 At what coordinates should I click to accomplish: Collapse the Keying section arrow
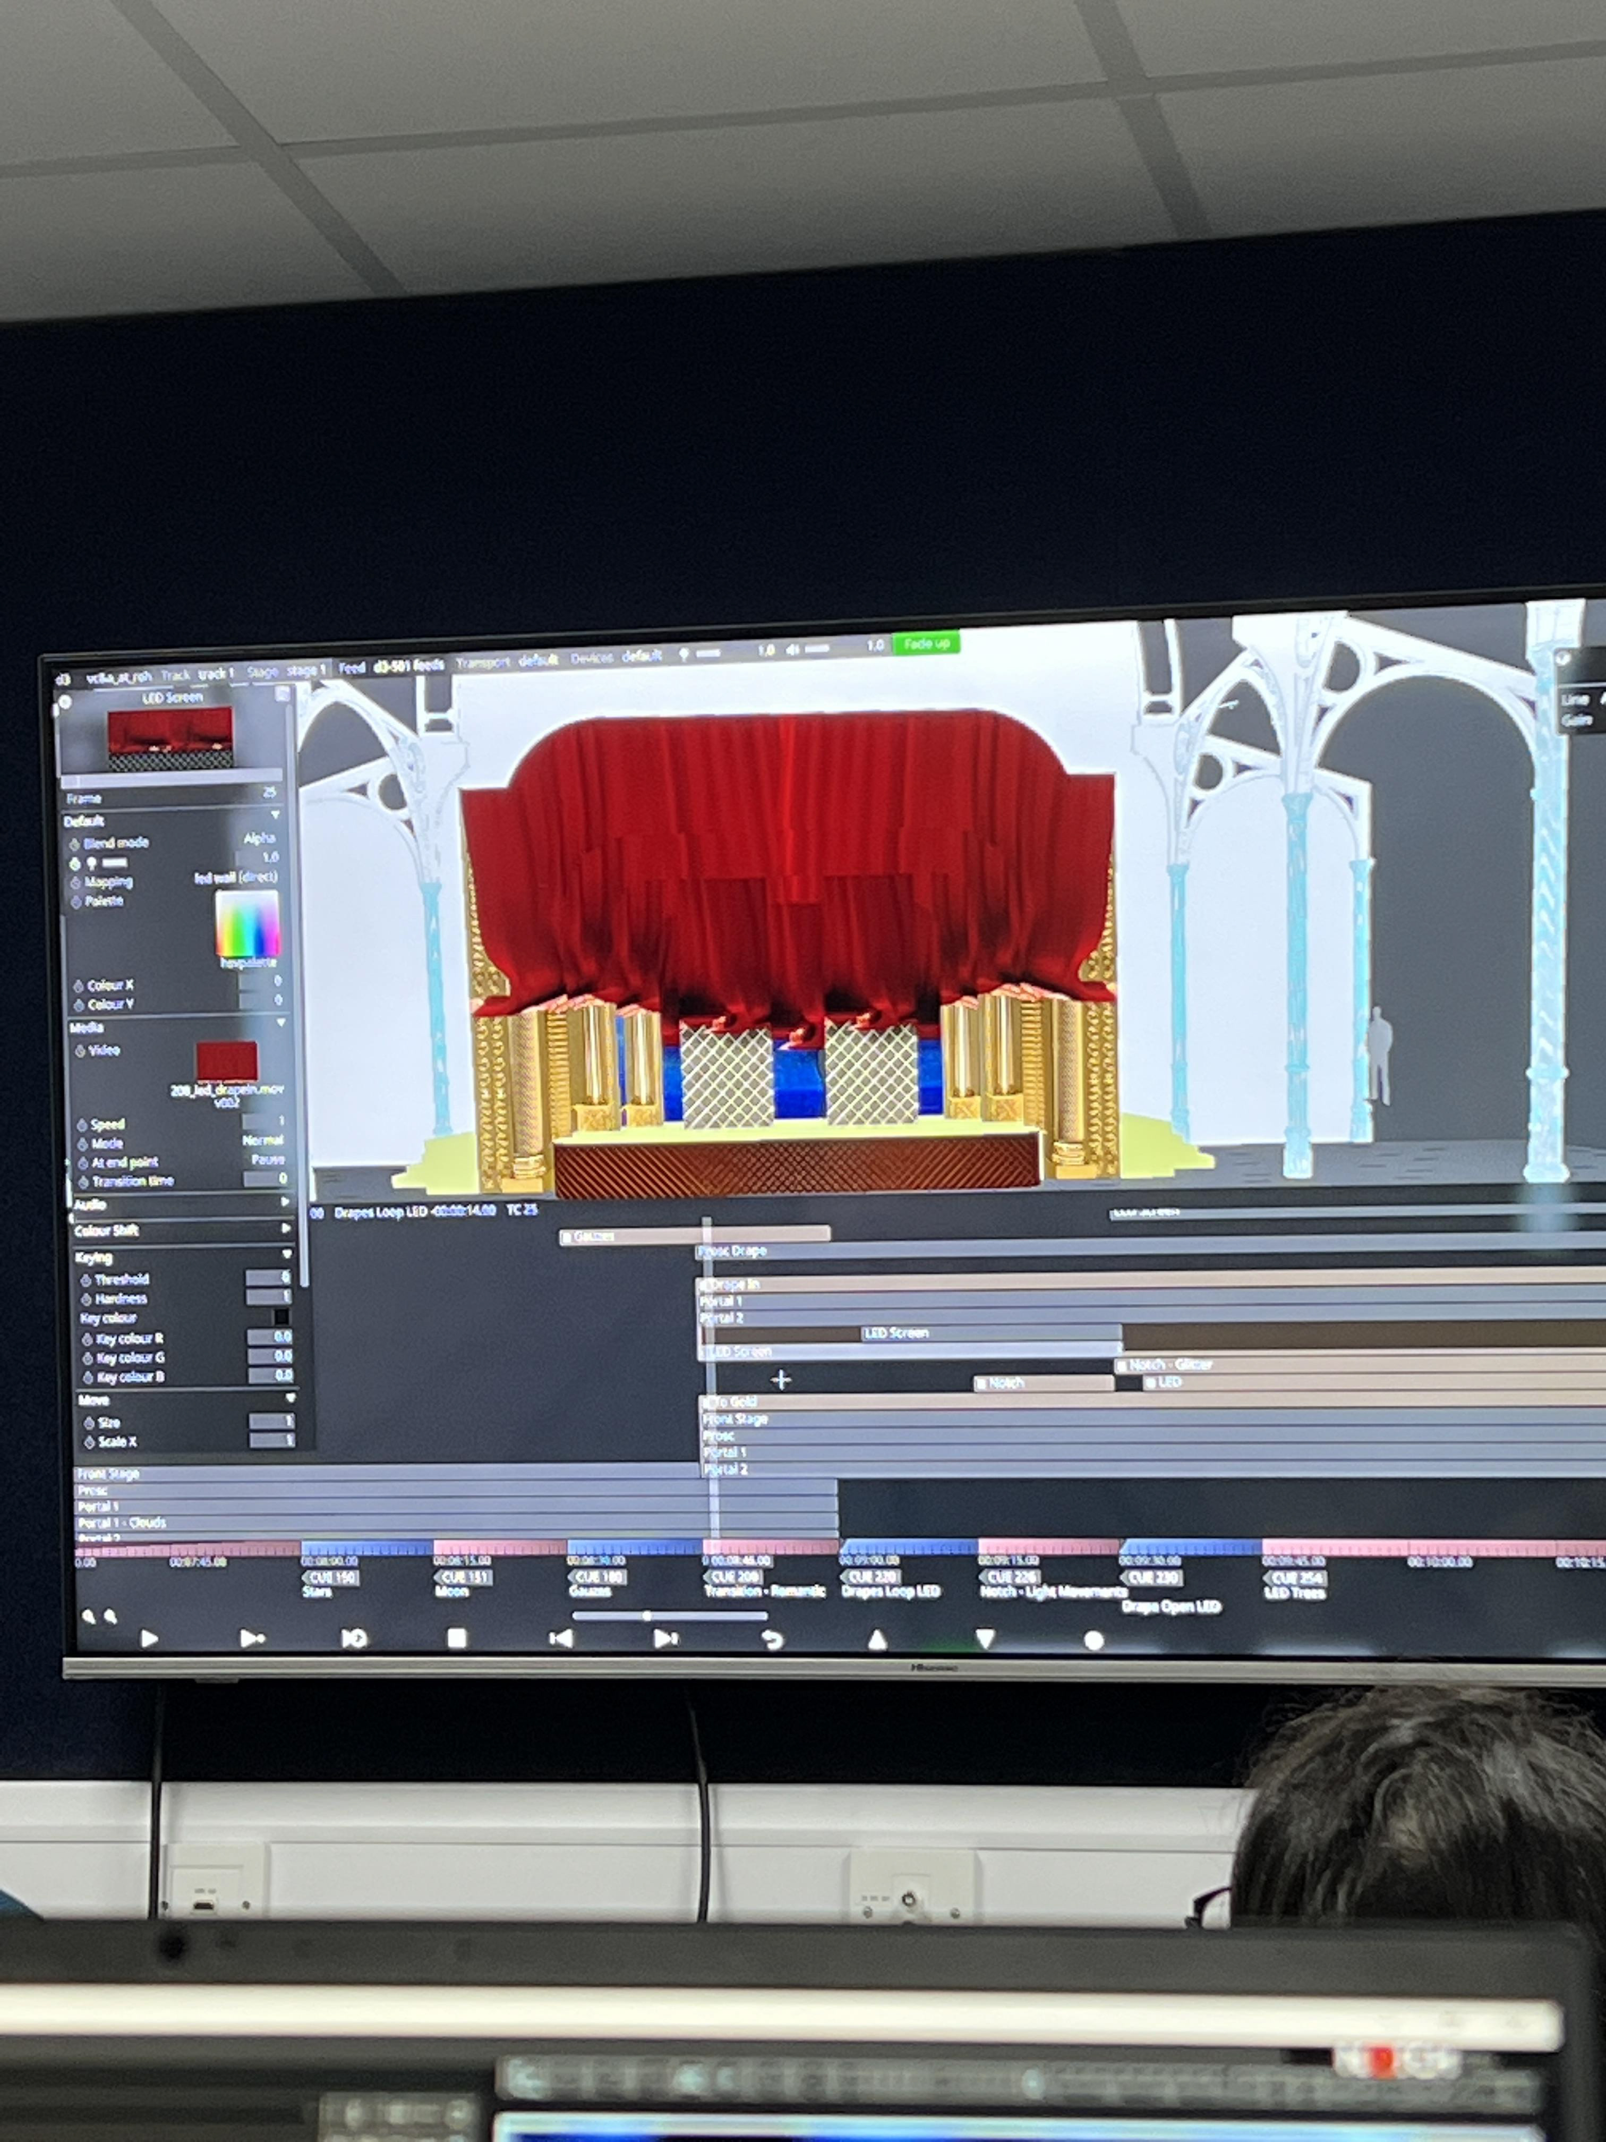point(287,1254)
